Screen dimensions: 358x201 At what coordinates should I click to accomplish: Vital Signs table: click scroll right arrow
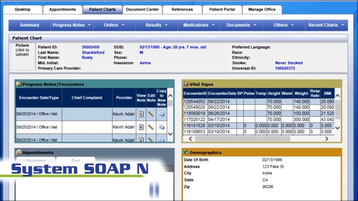tap(327, 138)
